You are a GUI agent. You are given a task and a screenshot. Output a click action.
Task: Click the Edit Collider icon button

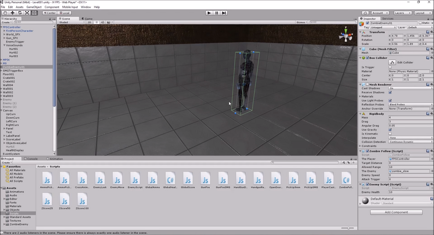coord(392,62)
